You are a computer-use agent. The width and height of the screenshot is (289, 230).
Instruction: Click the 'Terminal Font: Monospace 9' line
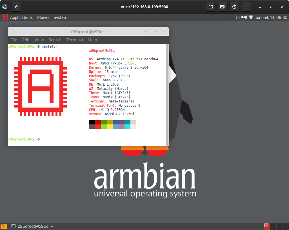115,106
